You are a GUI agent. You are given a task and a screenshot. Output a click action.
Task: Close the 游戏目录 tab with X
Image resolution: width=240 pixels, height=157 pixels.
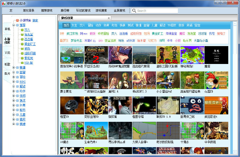point(109,18)
